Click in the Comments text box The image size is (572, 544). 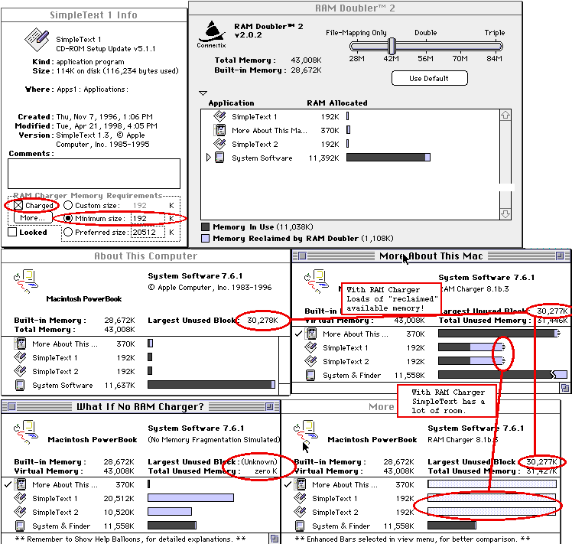pos(94,174)
